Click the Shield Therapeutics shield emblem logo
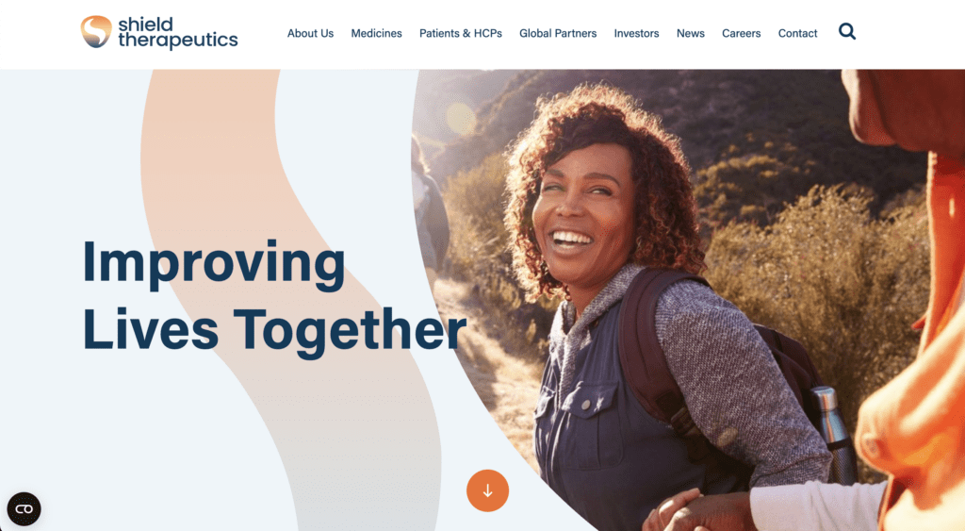The width and height of the screenshot is (965, 531). coord(96,31)
